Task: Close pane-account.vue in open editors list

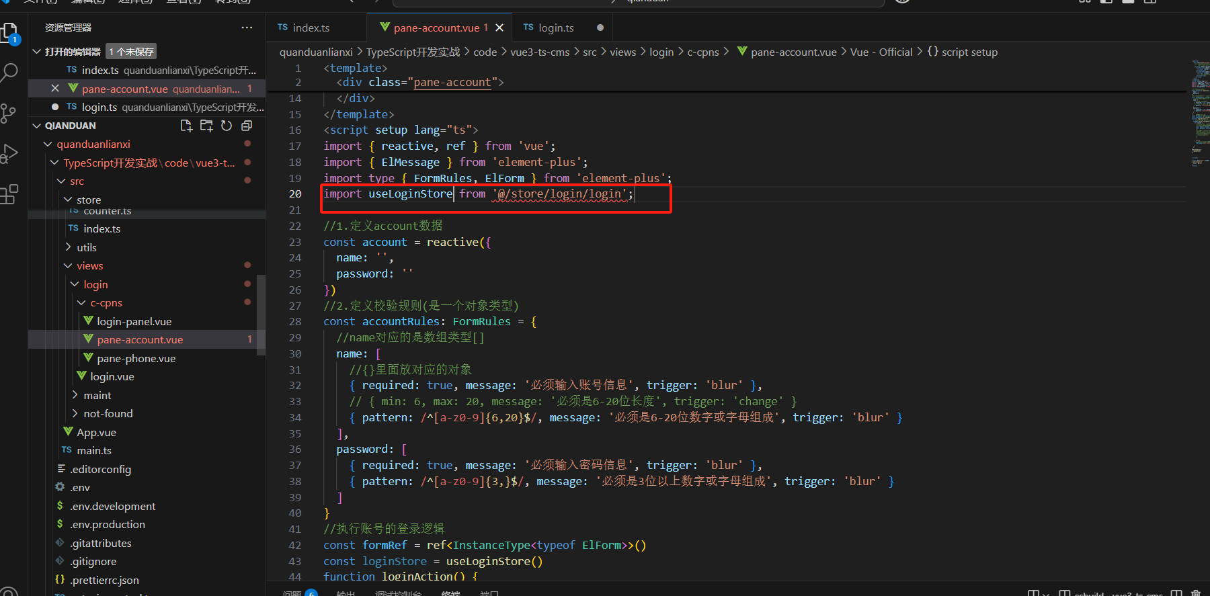Action: click(55, 89)
